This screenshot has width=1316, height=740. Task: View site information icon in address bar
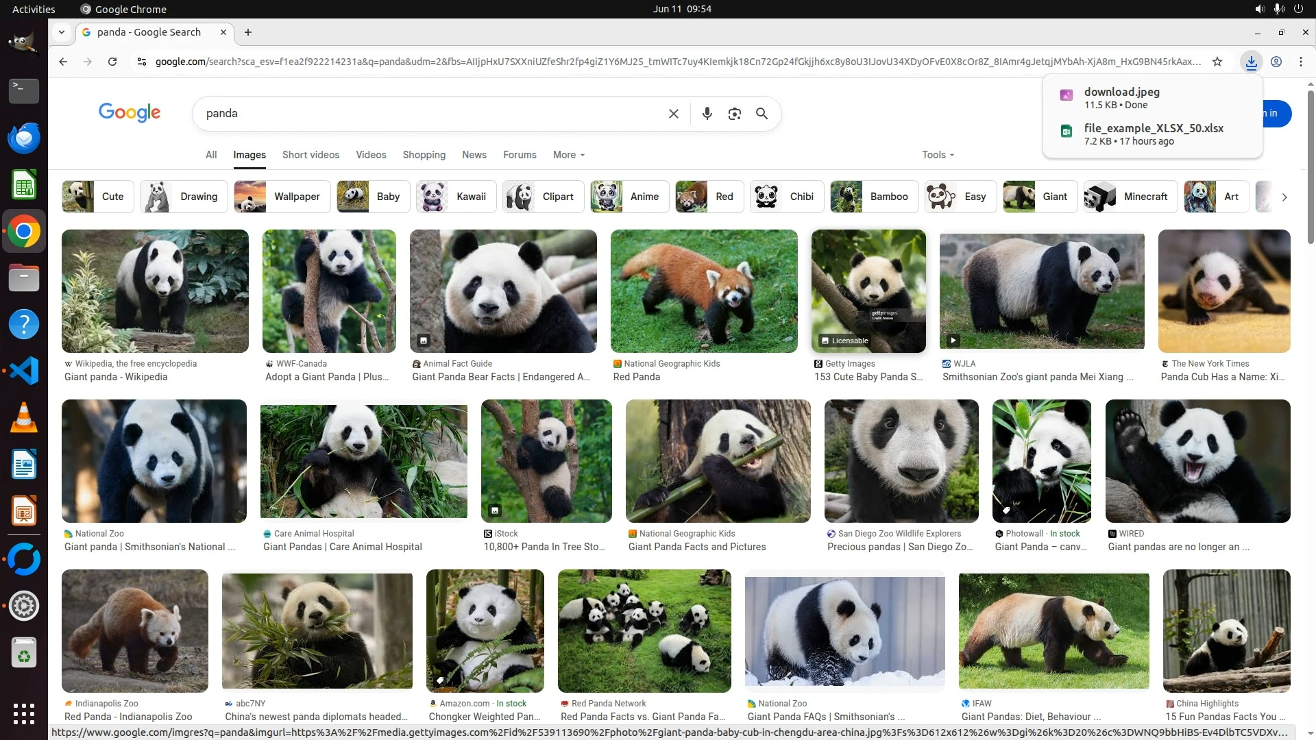point(141,62)
